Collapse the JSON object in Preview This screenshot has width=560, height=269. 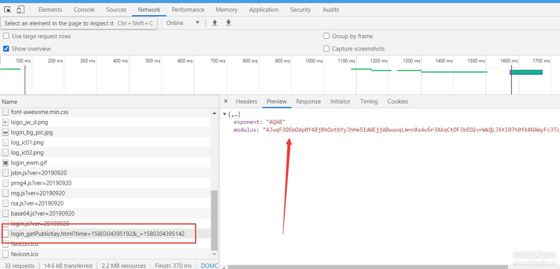point(224,114)
